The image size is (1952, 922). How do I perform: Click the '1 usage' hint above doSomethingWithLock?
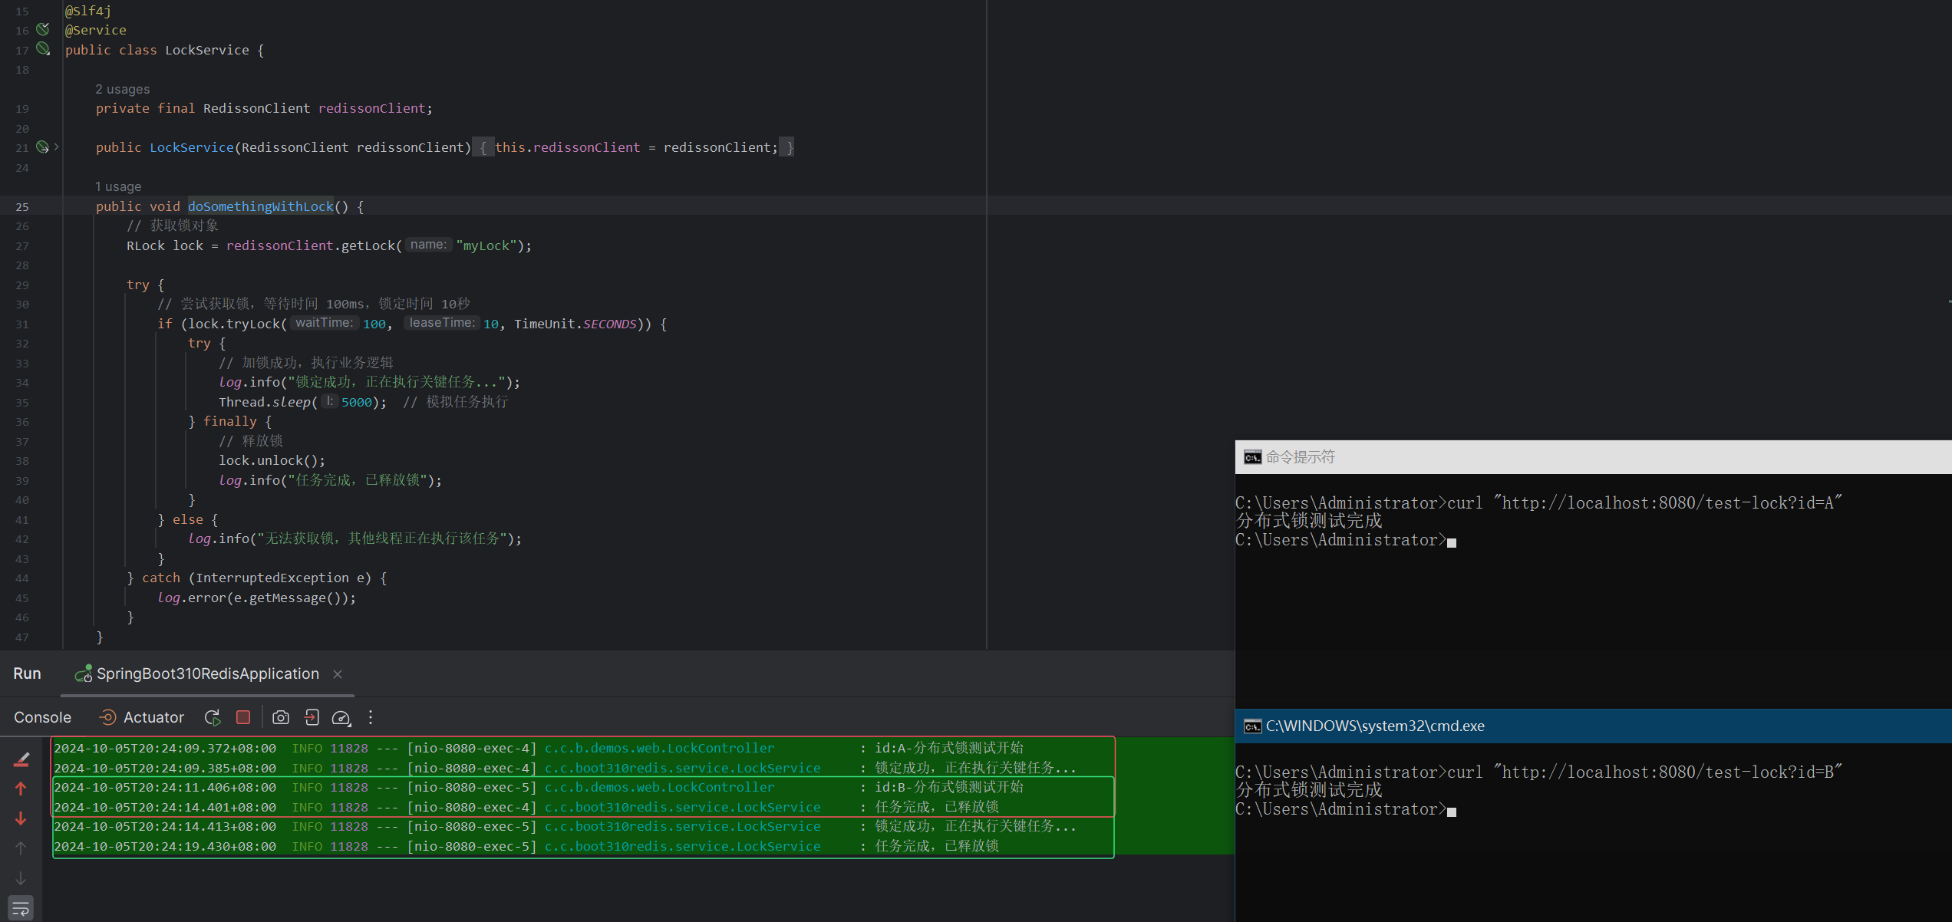tap(118, 186)
